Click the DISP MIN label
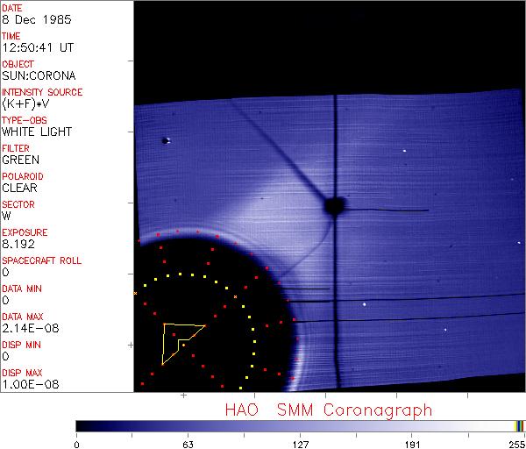The width and height of the screenshot is (526, 449). pos(21,345)
